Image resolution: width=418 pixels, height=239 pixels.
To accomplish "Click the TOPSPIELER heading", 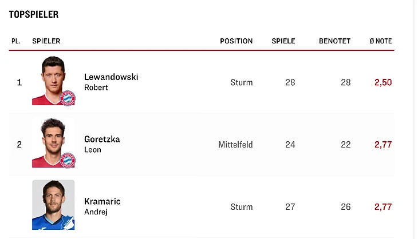I will coord(34,14).
